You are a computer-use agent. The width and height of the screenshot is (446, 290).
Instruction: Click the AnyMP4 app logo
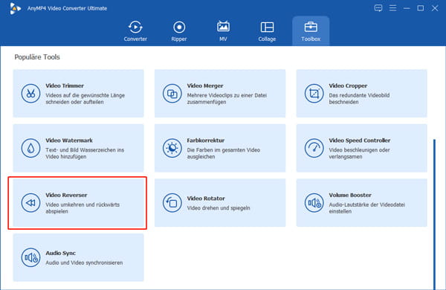[x=15, y=8]
